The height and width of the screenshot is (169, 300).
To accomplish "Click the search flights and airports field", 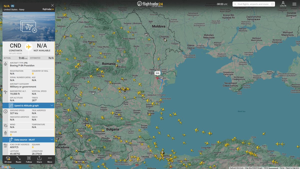I will click(253, 4).
